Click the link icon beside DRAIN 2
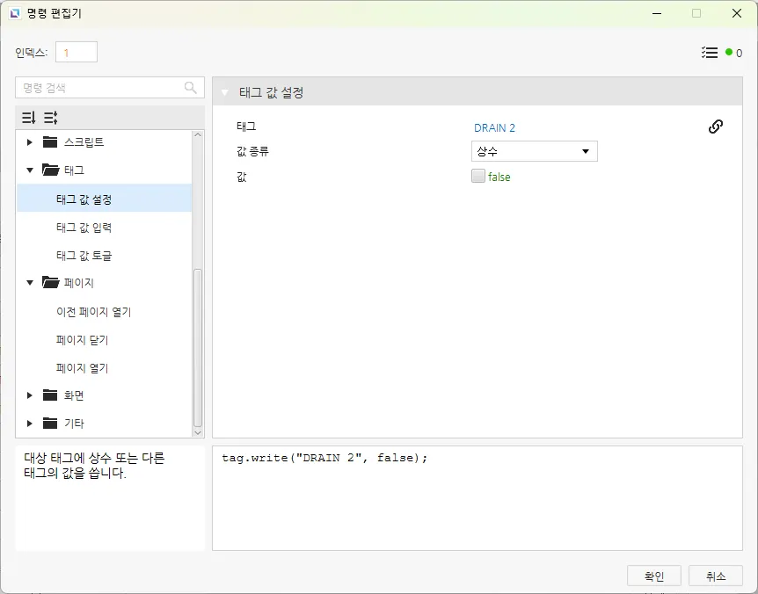Viewport: 758px width, 594px height. [716, 127]
